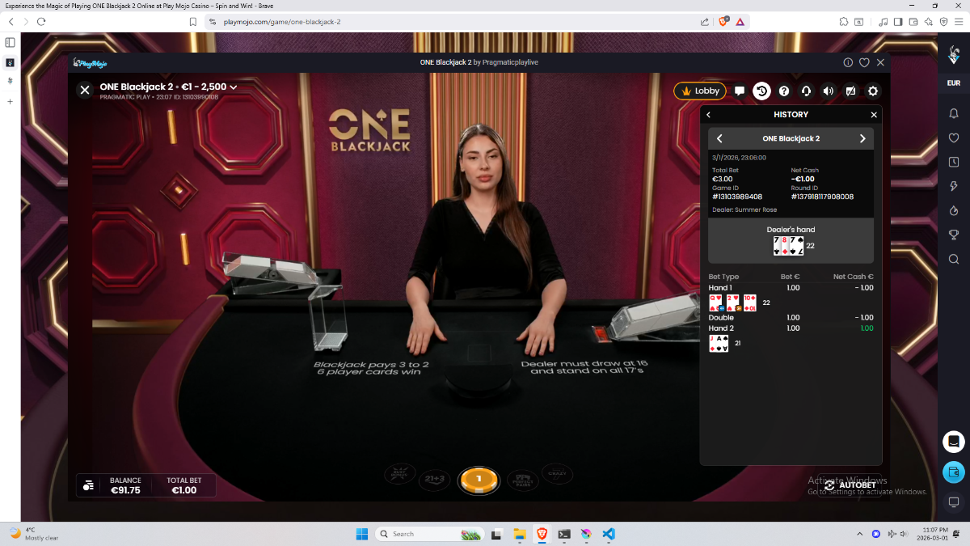
Task: Contact support via headset icon
Action: [806, 91]
